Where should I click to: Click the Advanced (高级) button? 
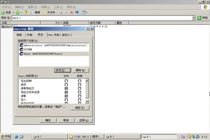click(80, 108)
